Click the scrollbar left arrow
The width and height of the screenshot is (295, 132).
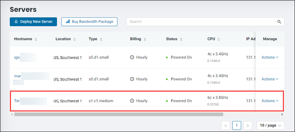coord(12,114)
